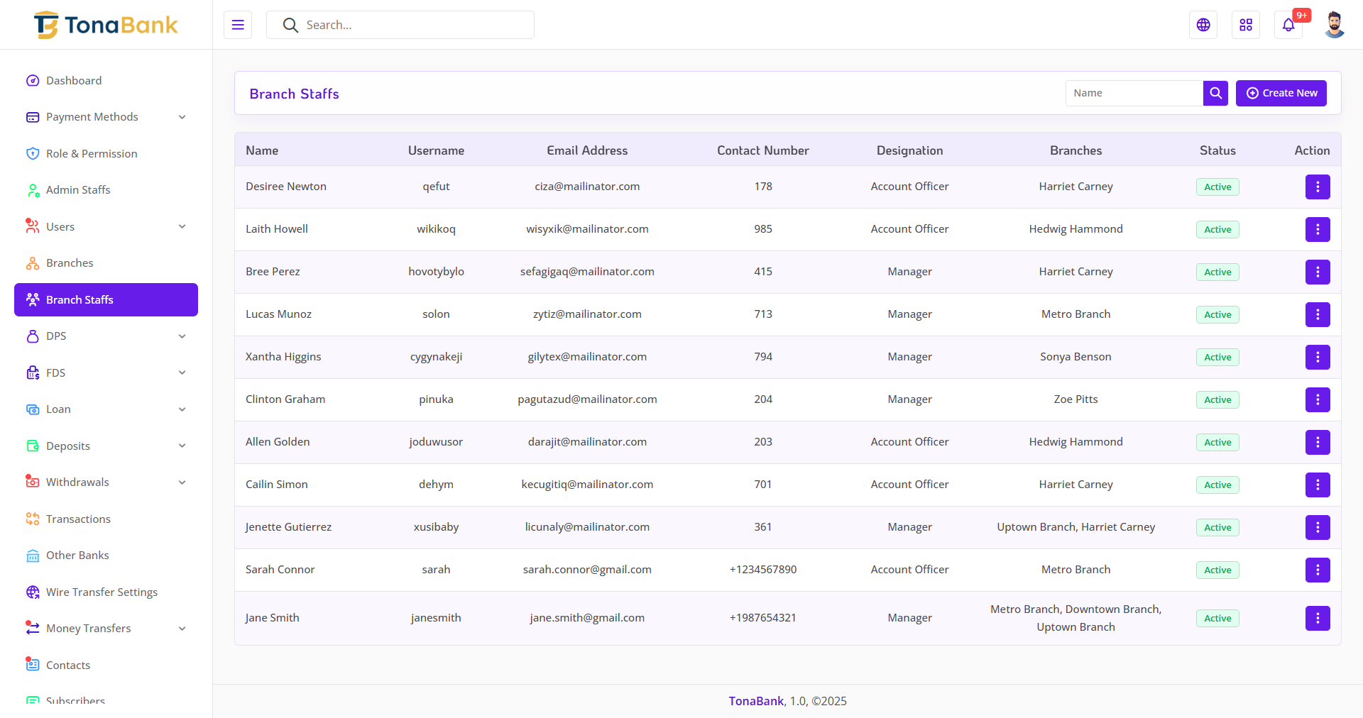Open the language globe icon
The height and width of the screenshot is (718, 1363).
(x=1203, y=25)
